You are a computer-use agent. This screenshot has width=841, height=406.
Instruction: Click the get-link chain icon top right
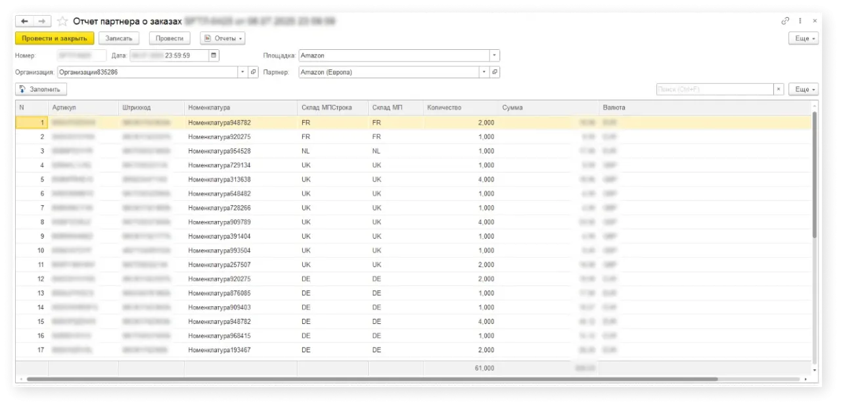tap(784, 20)
